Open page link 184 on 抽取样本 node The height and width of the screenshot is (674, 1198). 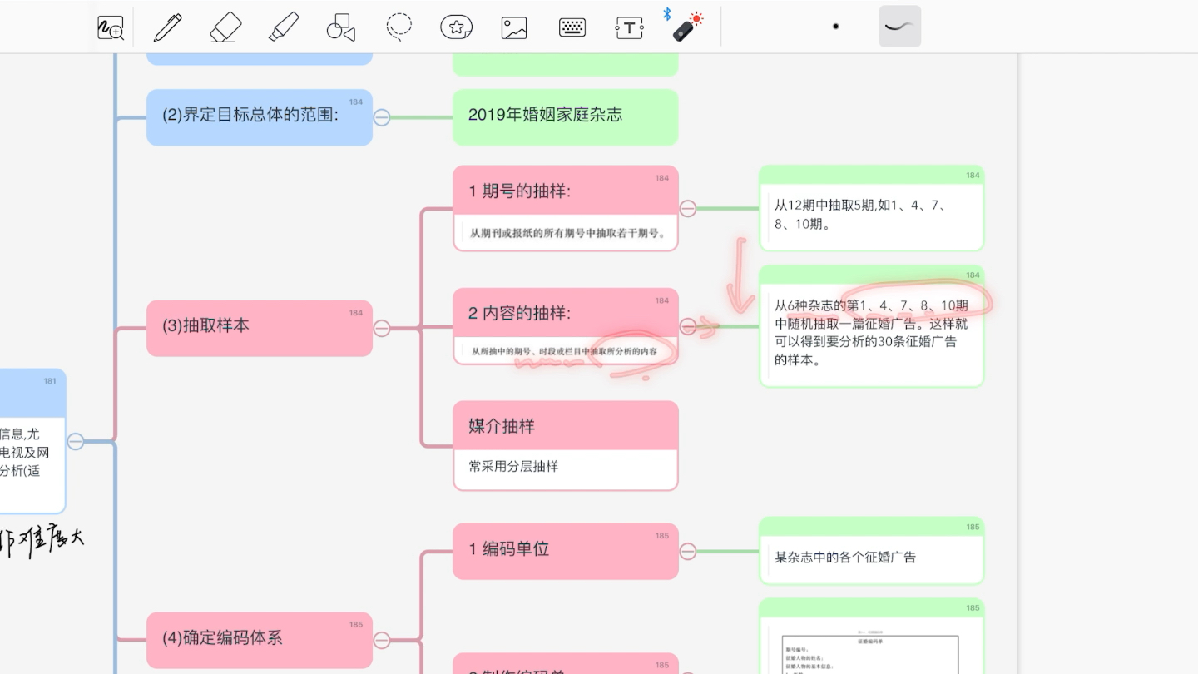pos(355,313)
